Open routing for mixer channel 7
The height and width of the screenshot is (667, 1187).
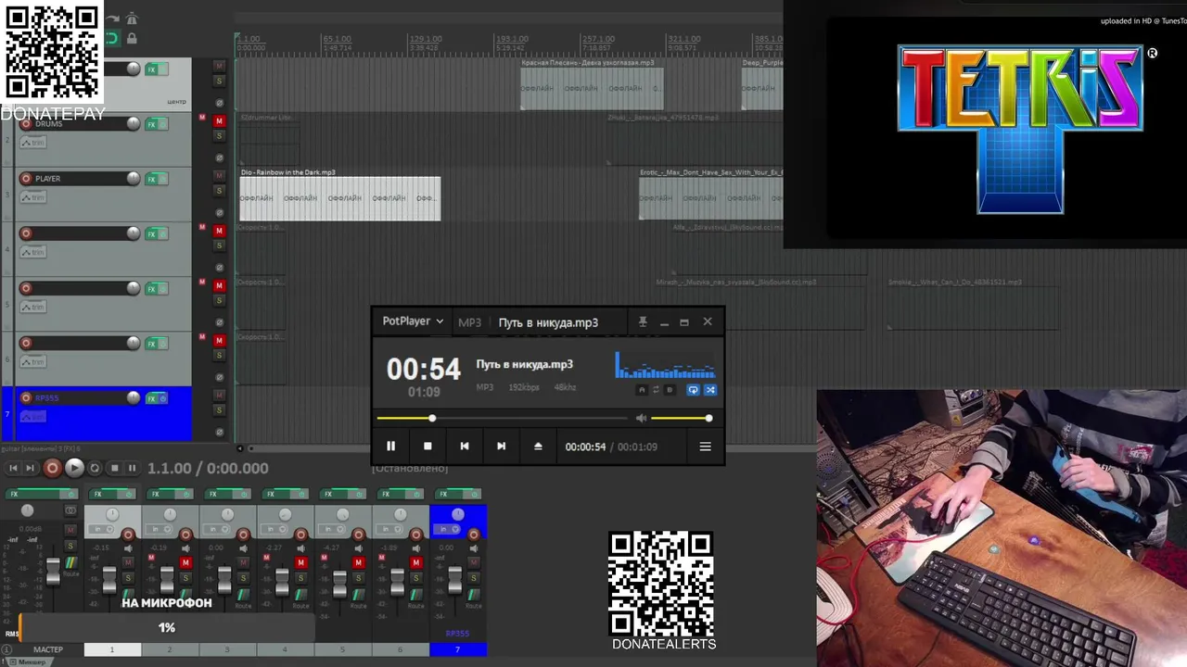pos(473,596)
